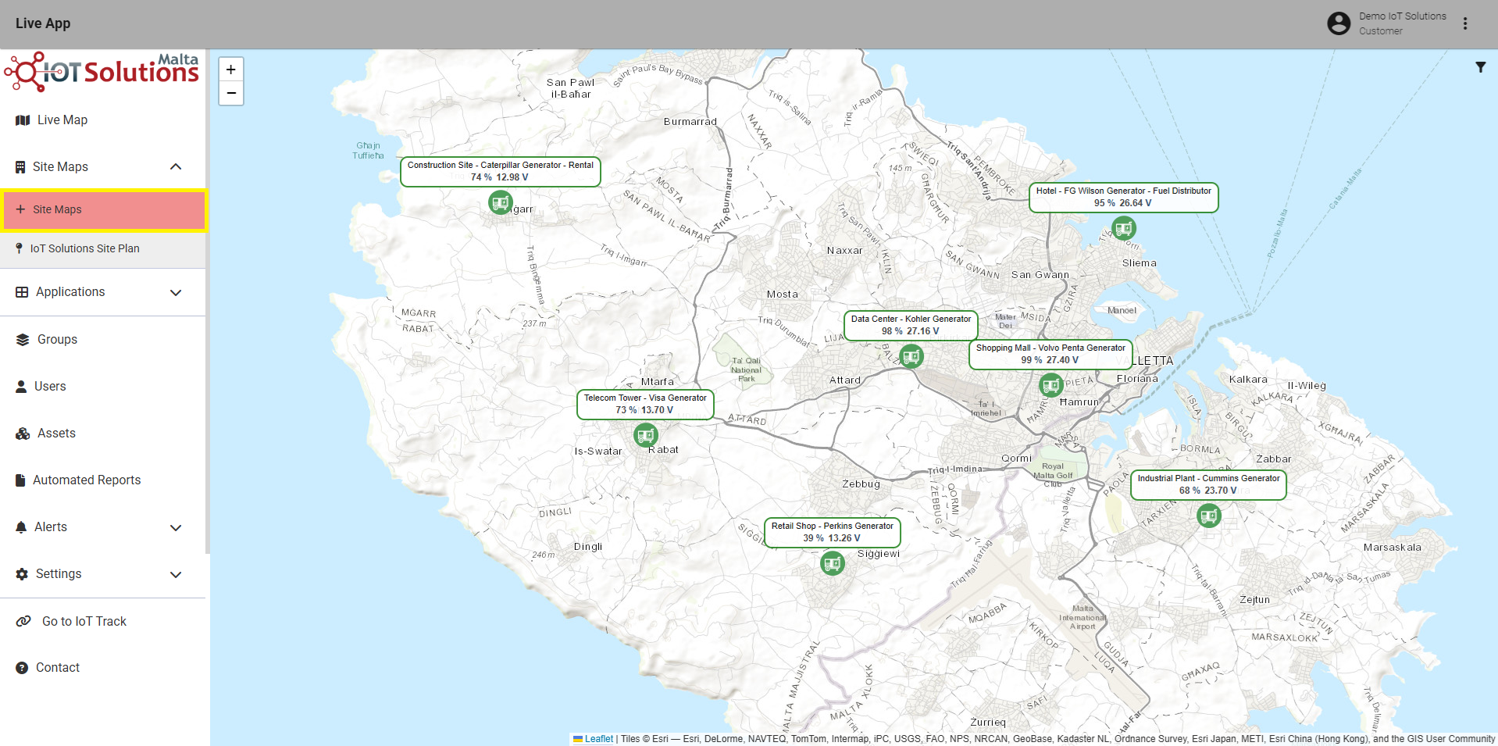
Task: Click the Shopping Mall Volvo Penta marker
Action: pos(1051,385)
